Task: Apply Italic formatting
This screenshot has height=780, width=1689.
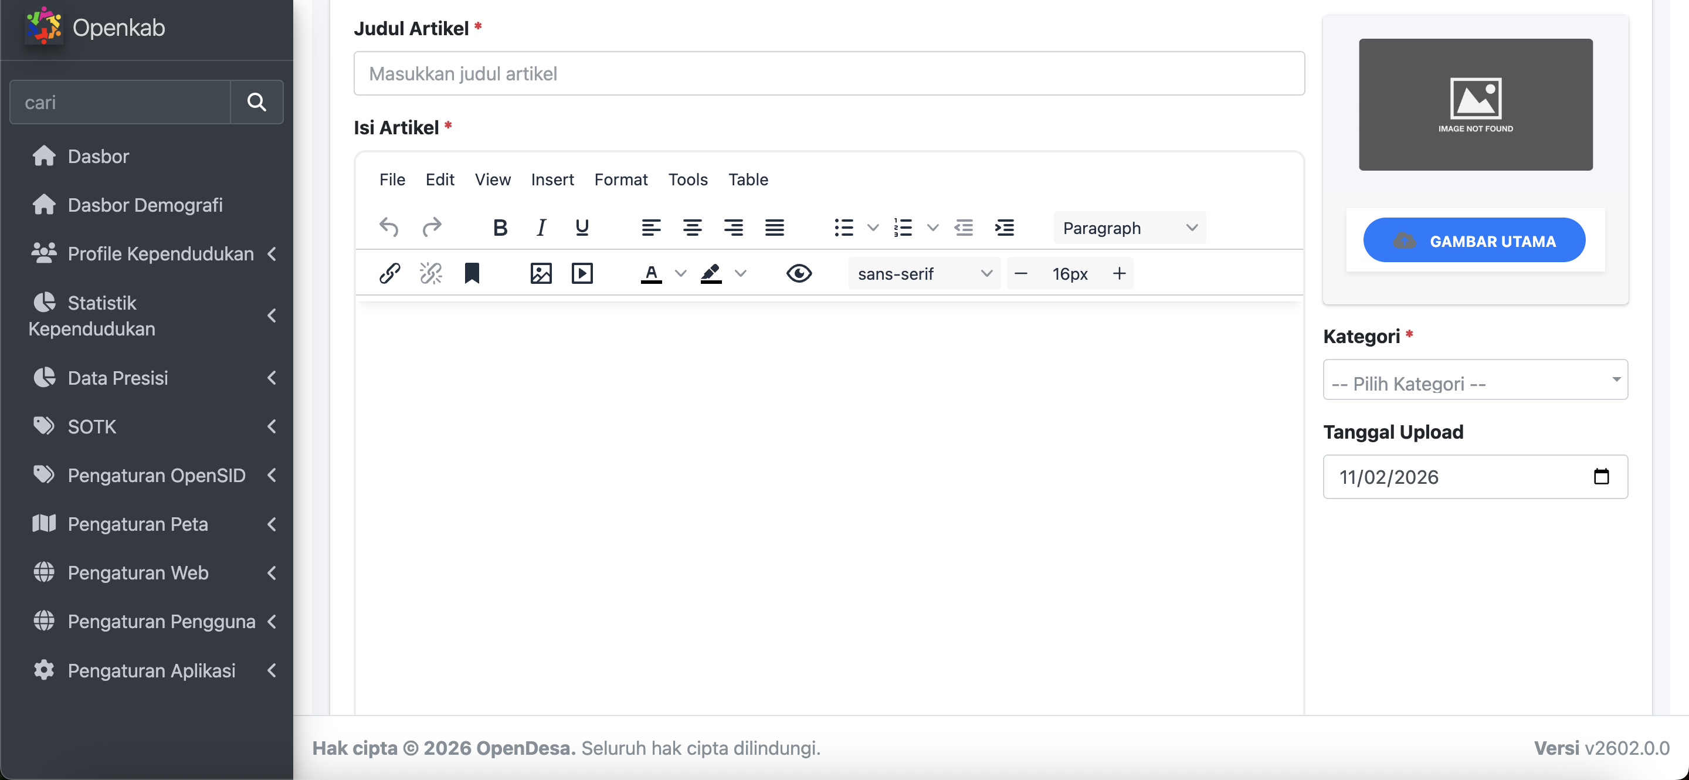Action: click(540, 228)
